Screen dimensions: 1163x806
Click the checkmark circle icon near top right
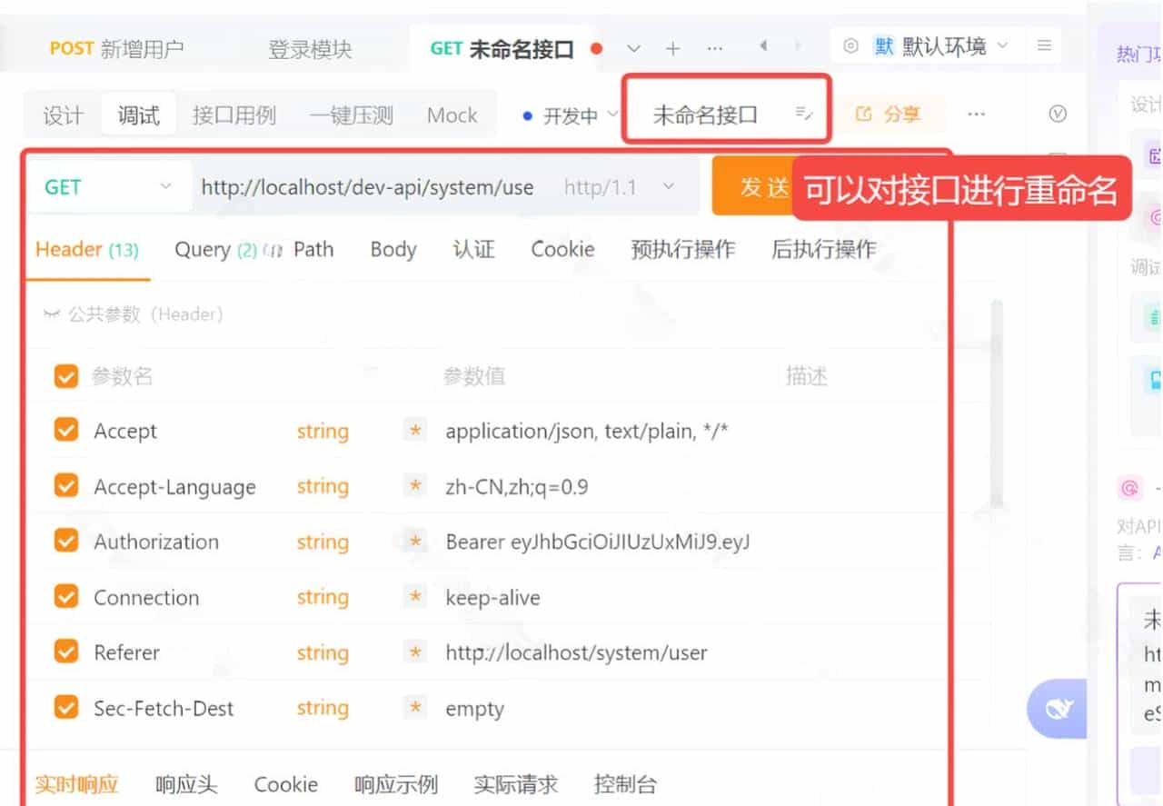1057,114
